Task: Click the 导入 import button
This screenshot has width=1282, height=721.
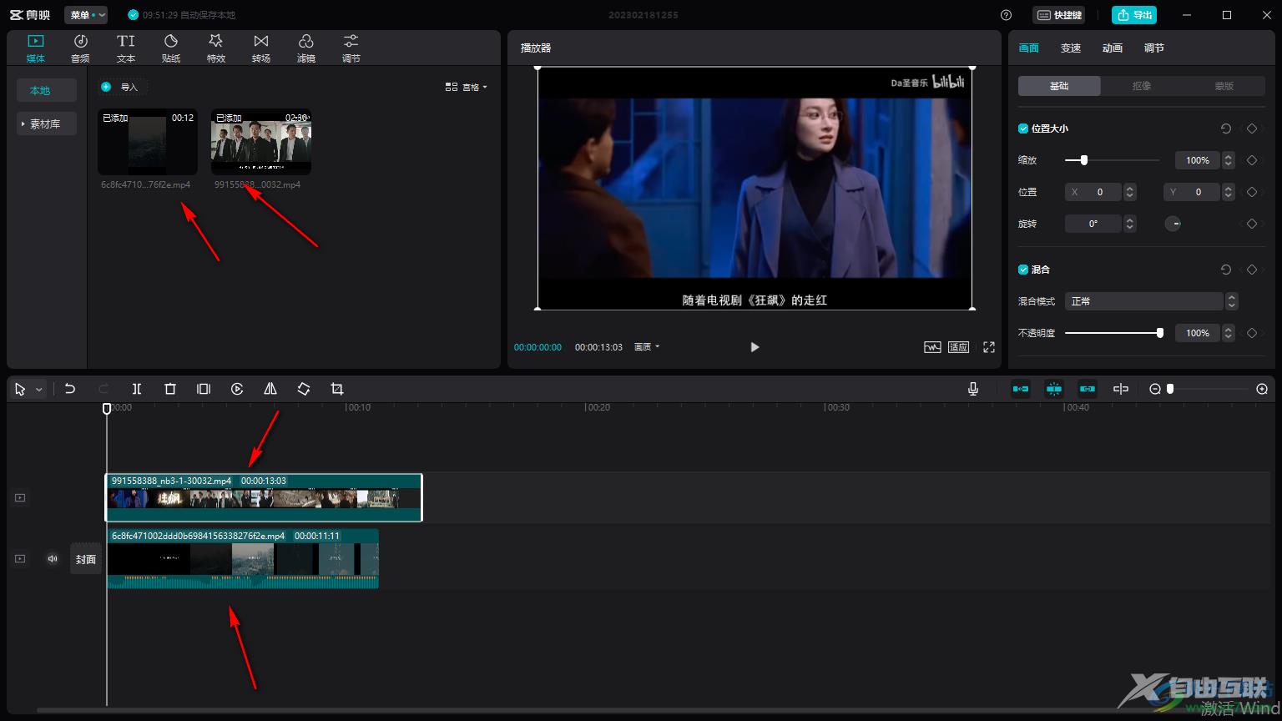Action: click(x=123, y=87)
